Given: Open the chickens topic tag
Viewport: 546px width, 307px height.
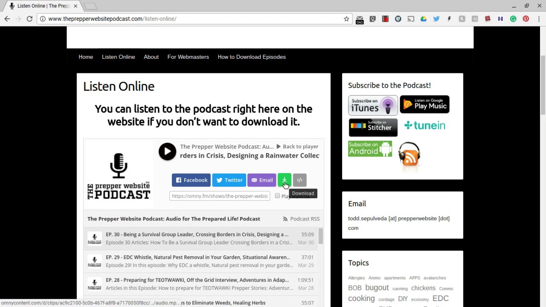Looking at the screenshot, I should point(423,288).
